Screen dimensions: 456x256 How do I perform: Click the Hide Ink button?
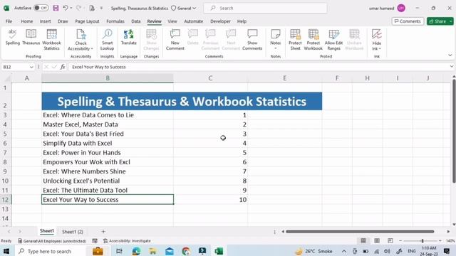click(x=377, y=40)
